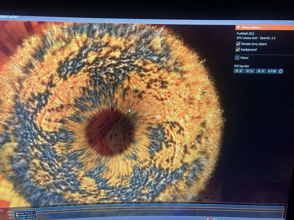Click the GPU stress test - OpenGL 3.2 text
294x220 pixels.
point(256,38)
